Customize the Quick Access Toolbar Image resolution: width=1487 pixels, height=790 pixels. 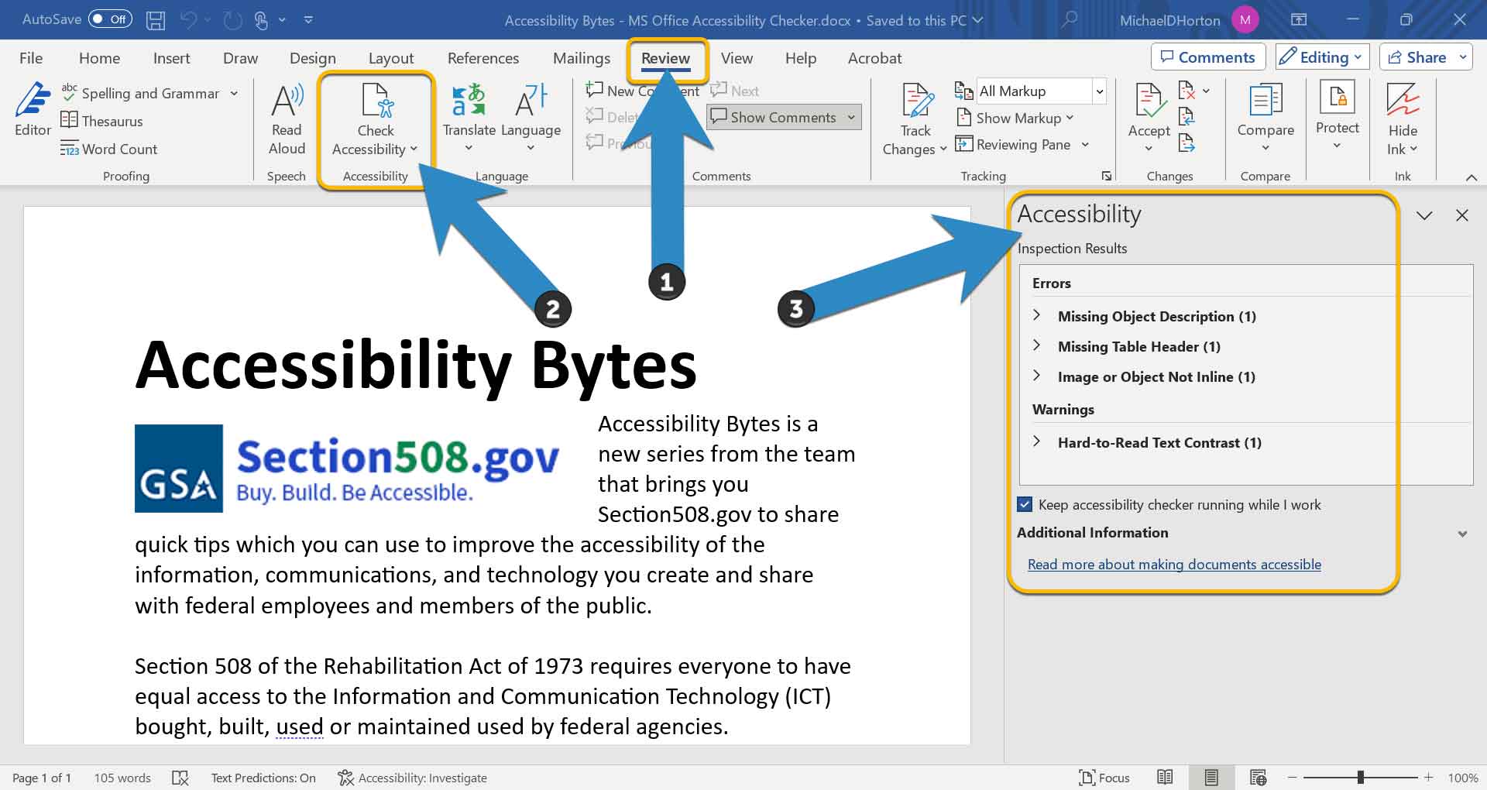pyautogui.click(x=308, y=20)
